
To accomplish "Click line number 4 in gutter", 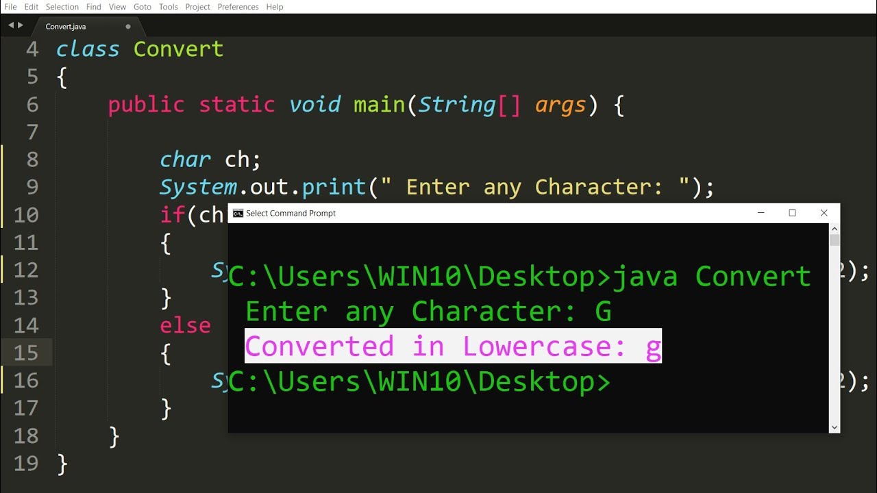I will tap(32, 49).
